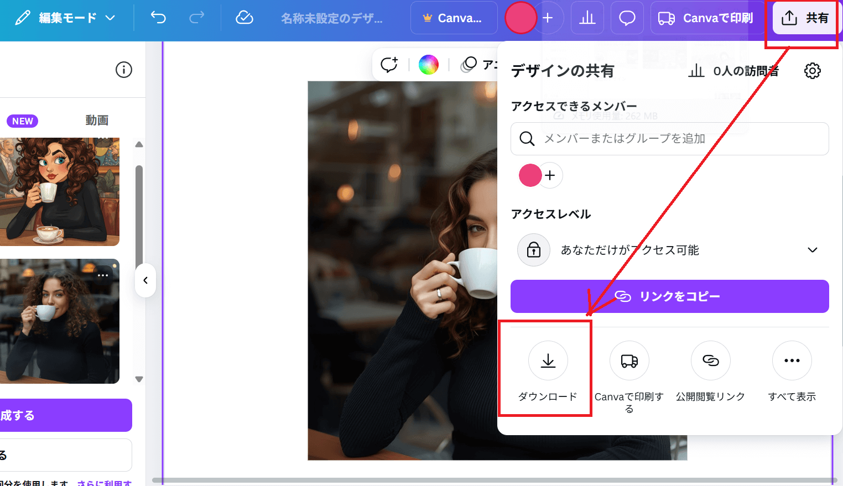The image size is (843, 486).
Task: Click the redo arrow in the toolbar
Action: (x=196, y=18)
